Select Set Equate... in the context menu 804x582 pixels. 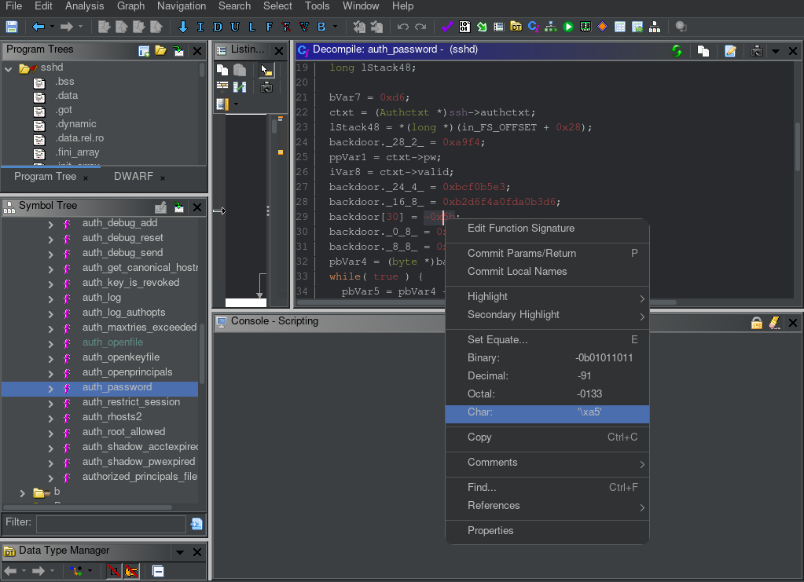(497, 340)
